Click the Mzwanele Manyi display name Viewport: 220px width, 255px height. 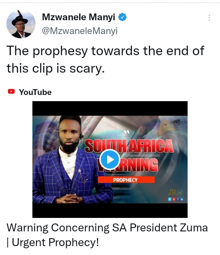coord(79,17)
